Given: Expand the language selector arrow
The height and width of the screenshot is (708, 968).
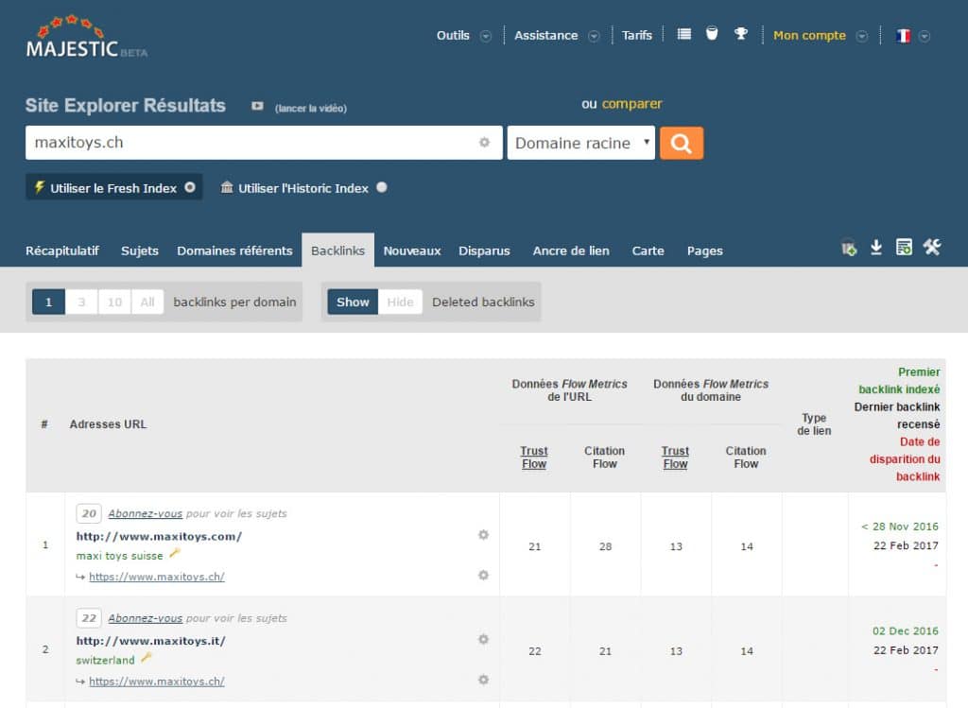Looking at the screenshot, I should tap(925, 36).
